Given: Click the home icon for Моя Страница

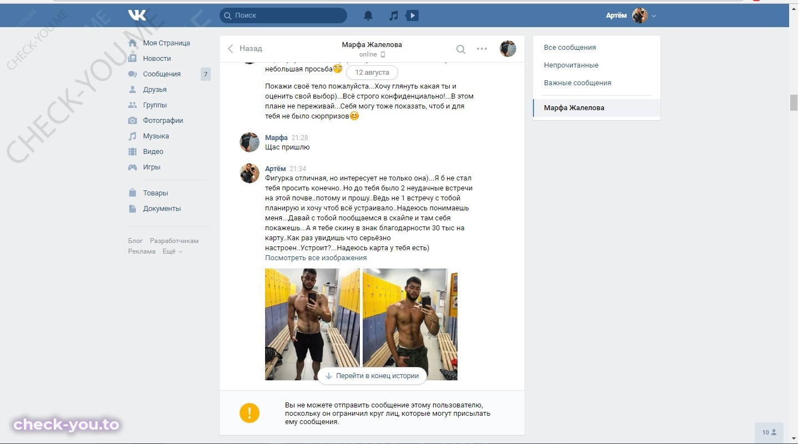Looking at the screenshot, I should click(x=133, y=43).
